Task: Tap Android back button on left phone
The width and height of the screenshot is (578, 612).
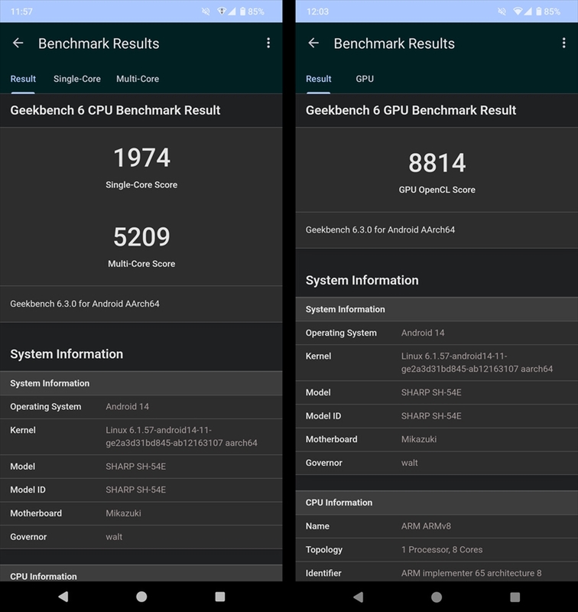Action: pyautogui.click(x=63, y=597)
